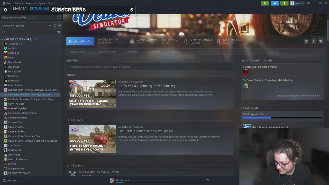This screenshot has height=185, width=329.
Task: Select EA SPORTS FIFA 23 entry
Action: 19,173
